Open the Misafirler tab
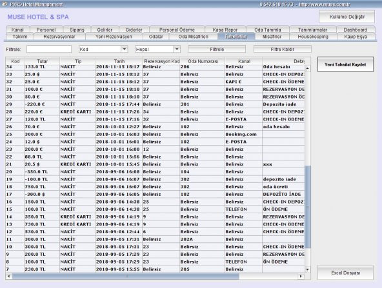The height and width of the screenshot is (288, 382). tap(272, 37)
